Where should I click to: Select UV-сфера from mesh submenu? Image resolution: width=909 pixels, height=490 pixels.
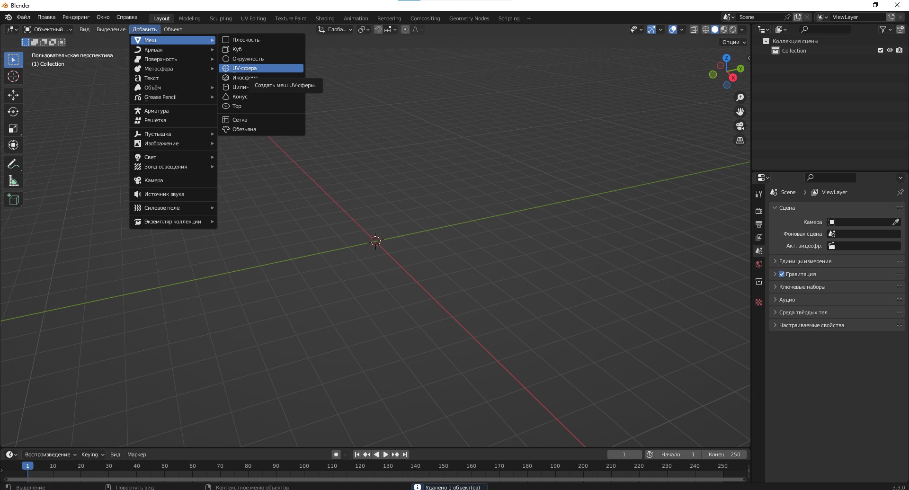(x=261, y=68)
